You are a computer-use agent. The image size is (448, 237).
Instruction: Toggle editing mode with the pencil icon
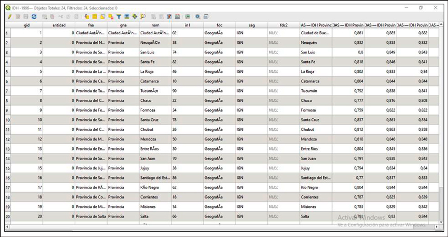click(x=9, y=17)
